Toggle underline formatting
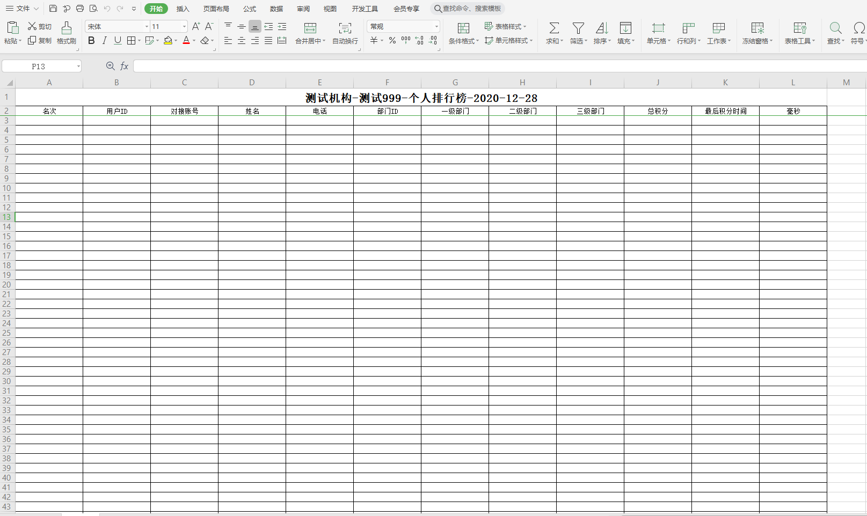 click(118, 40)
